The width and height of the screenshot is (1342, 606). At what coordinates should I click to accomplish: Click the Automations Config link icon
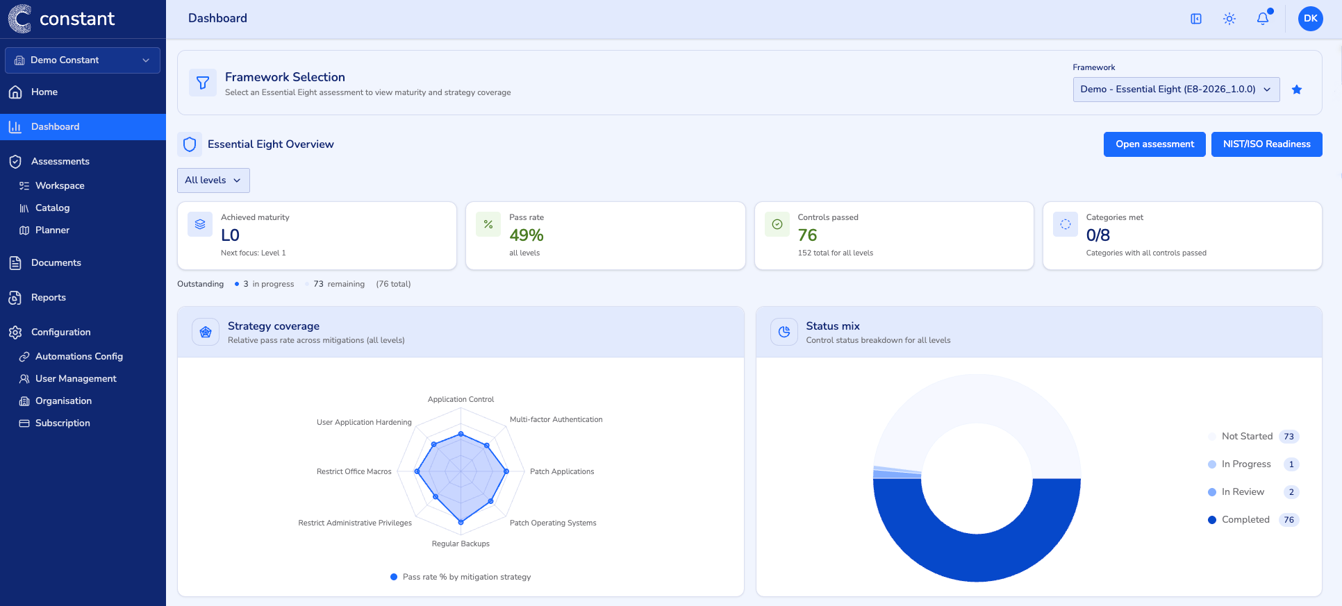[x=24, y=357]
